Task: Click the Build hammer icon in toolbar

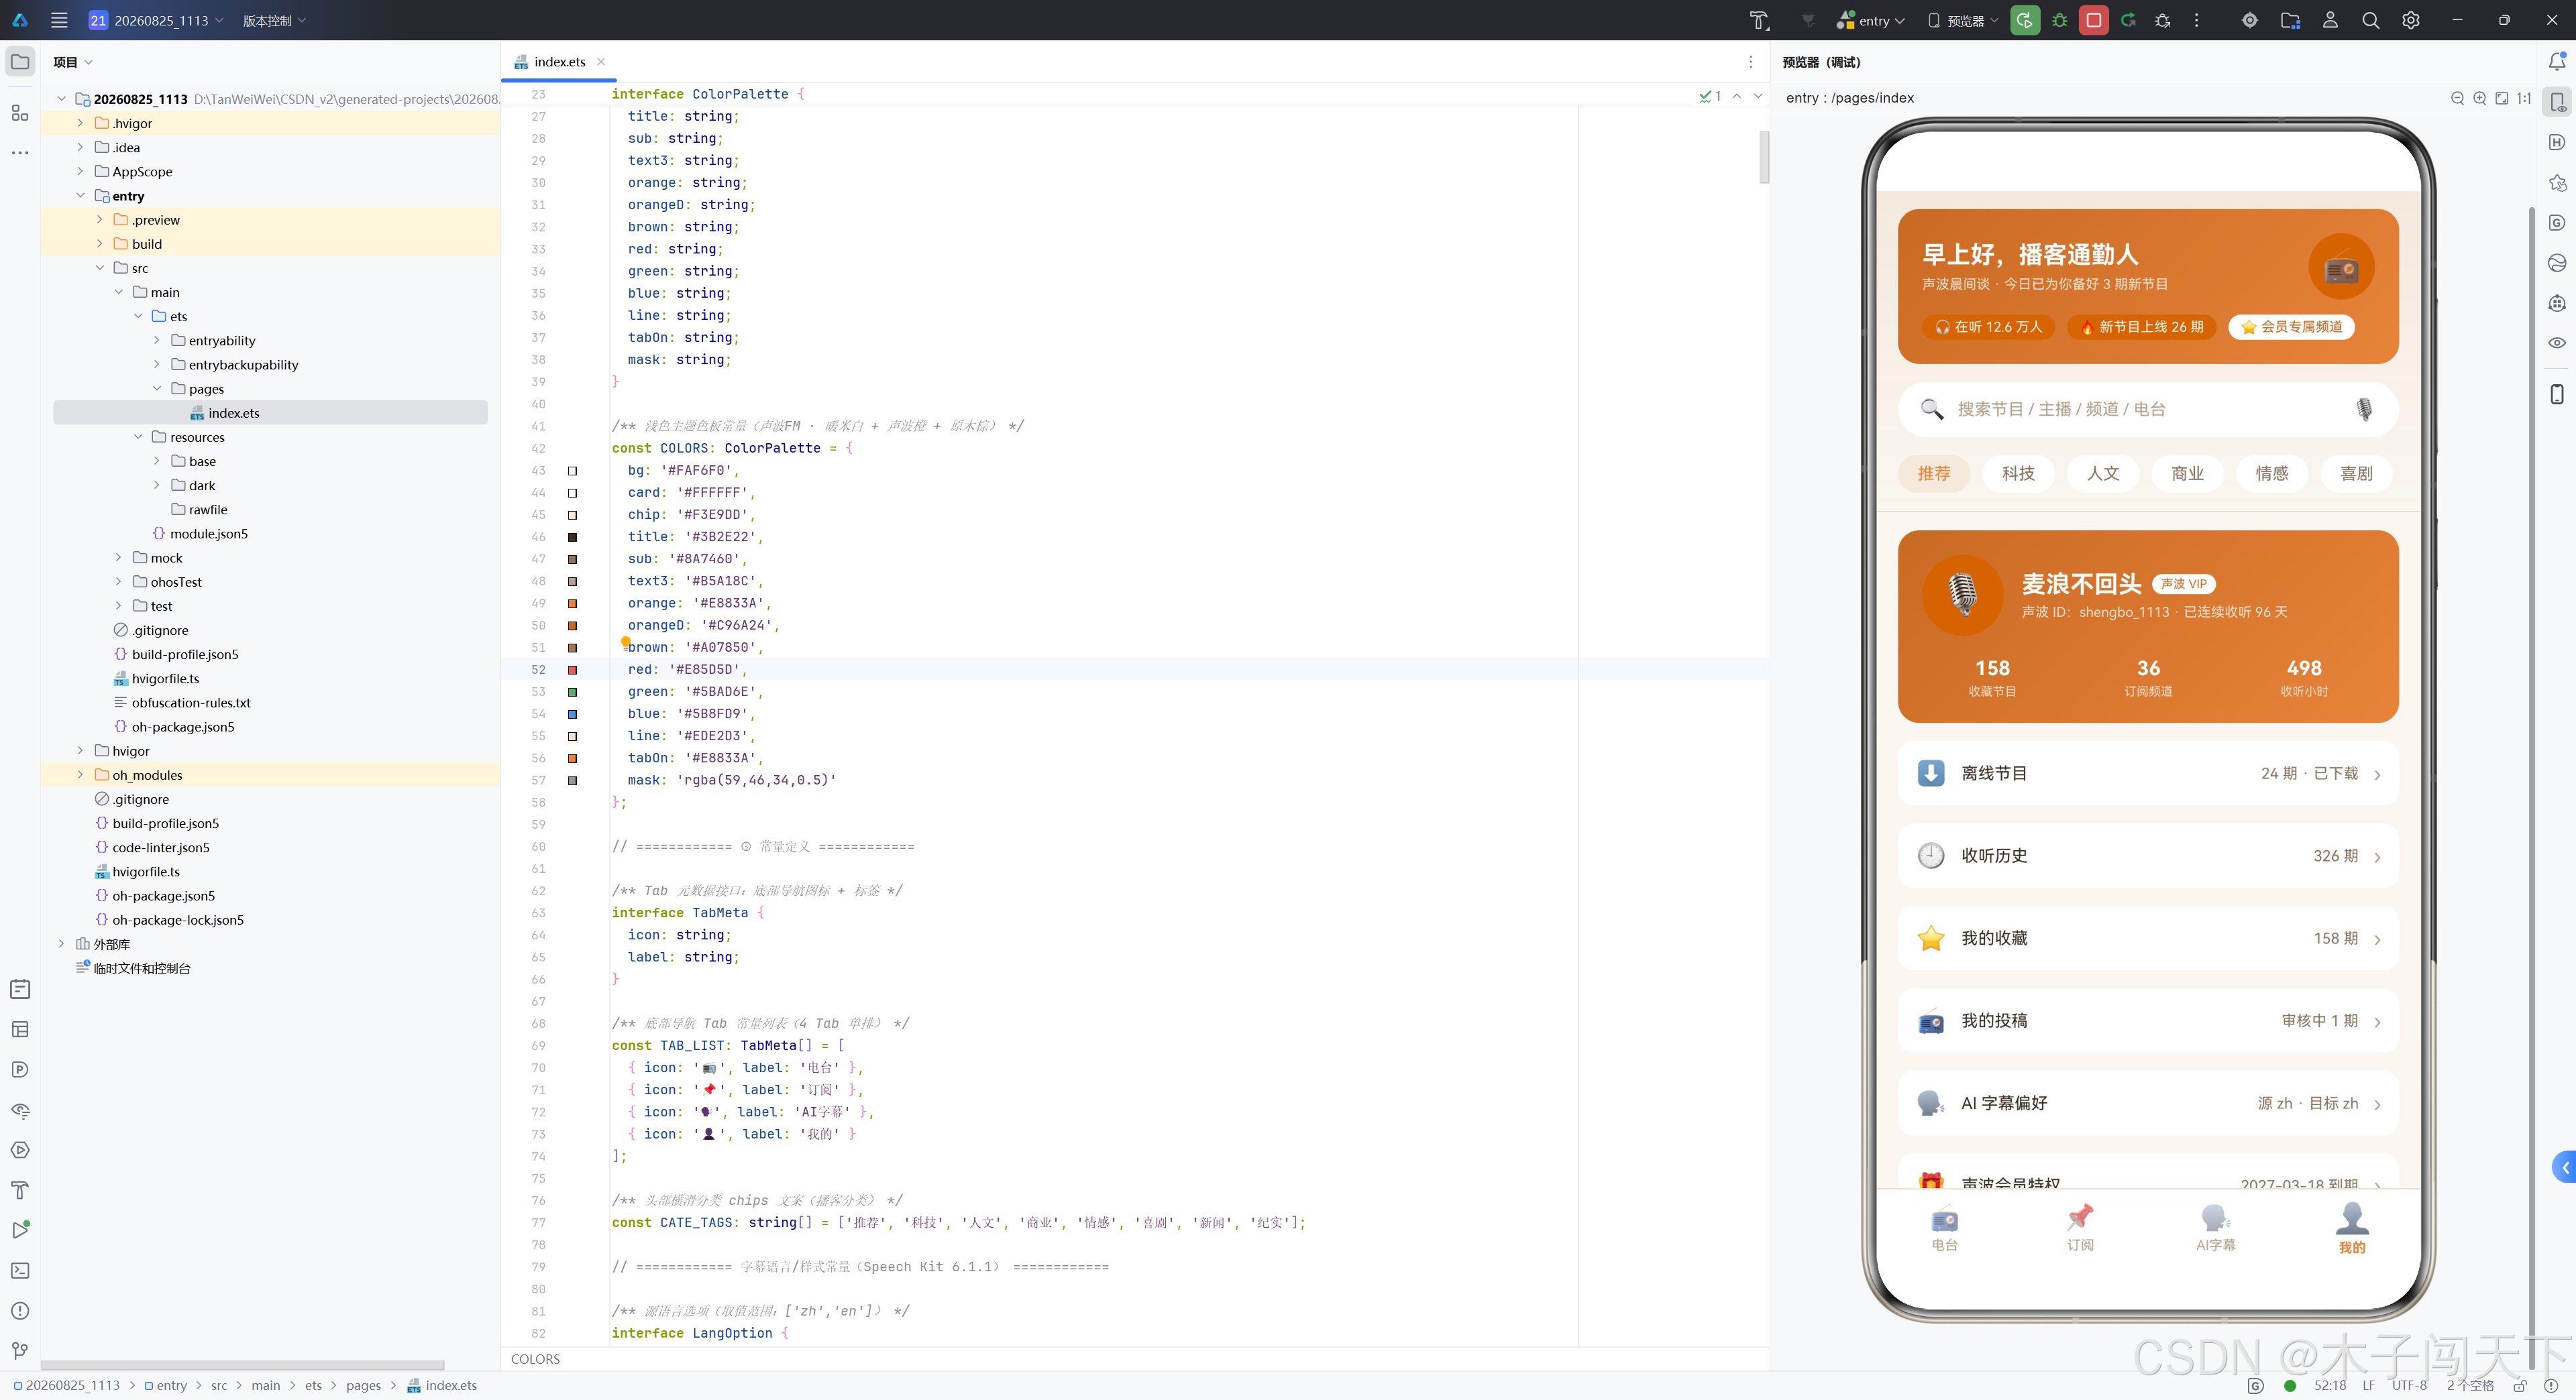Action: pos(1759,20)
